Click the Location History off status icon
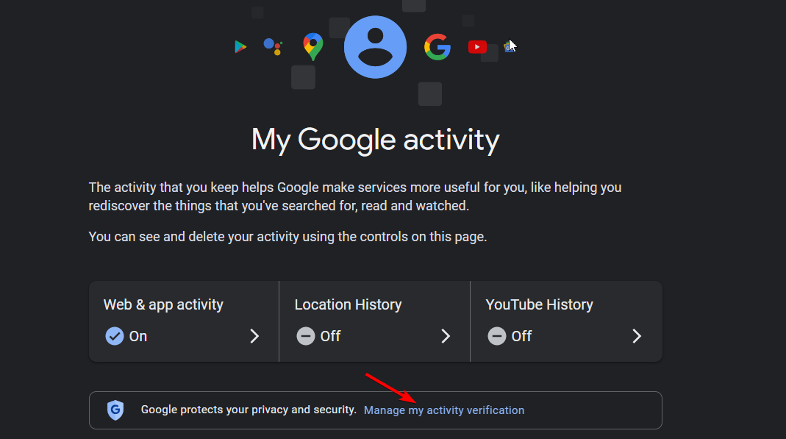 [x=305, y=336]
